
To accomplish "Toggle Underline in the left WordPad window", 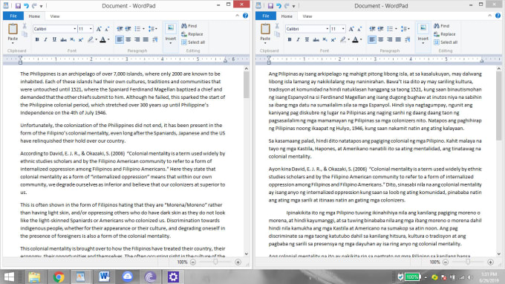I will [54, 39].
